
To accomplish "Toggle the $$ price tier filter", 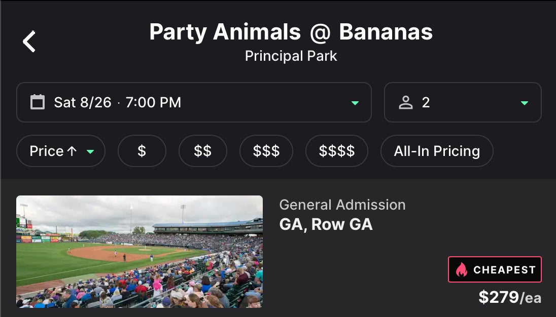I will coord(202,151).
